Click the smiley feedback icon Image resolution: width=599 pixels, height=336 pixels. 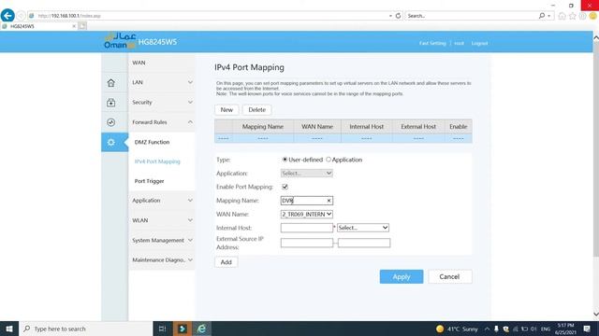(592, 16)
